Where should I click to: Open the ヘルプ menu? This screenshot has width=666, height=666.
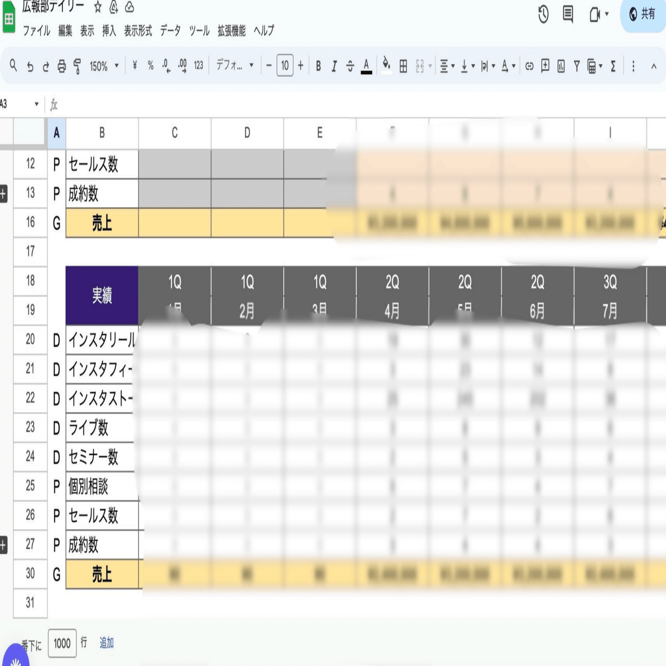point(264,31)
